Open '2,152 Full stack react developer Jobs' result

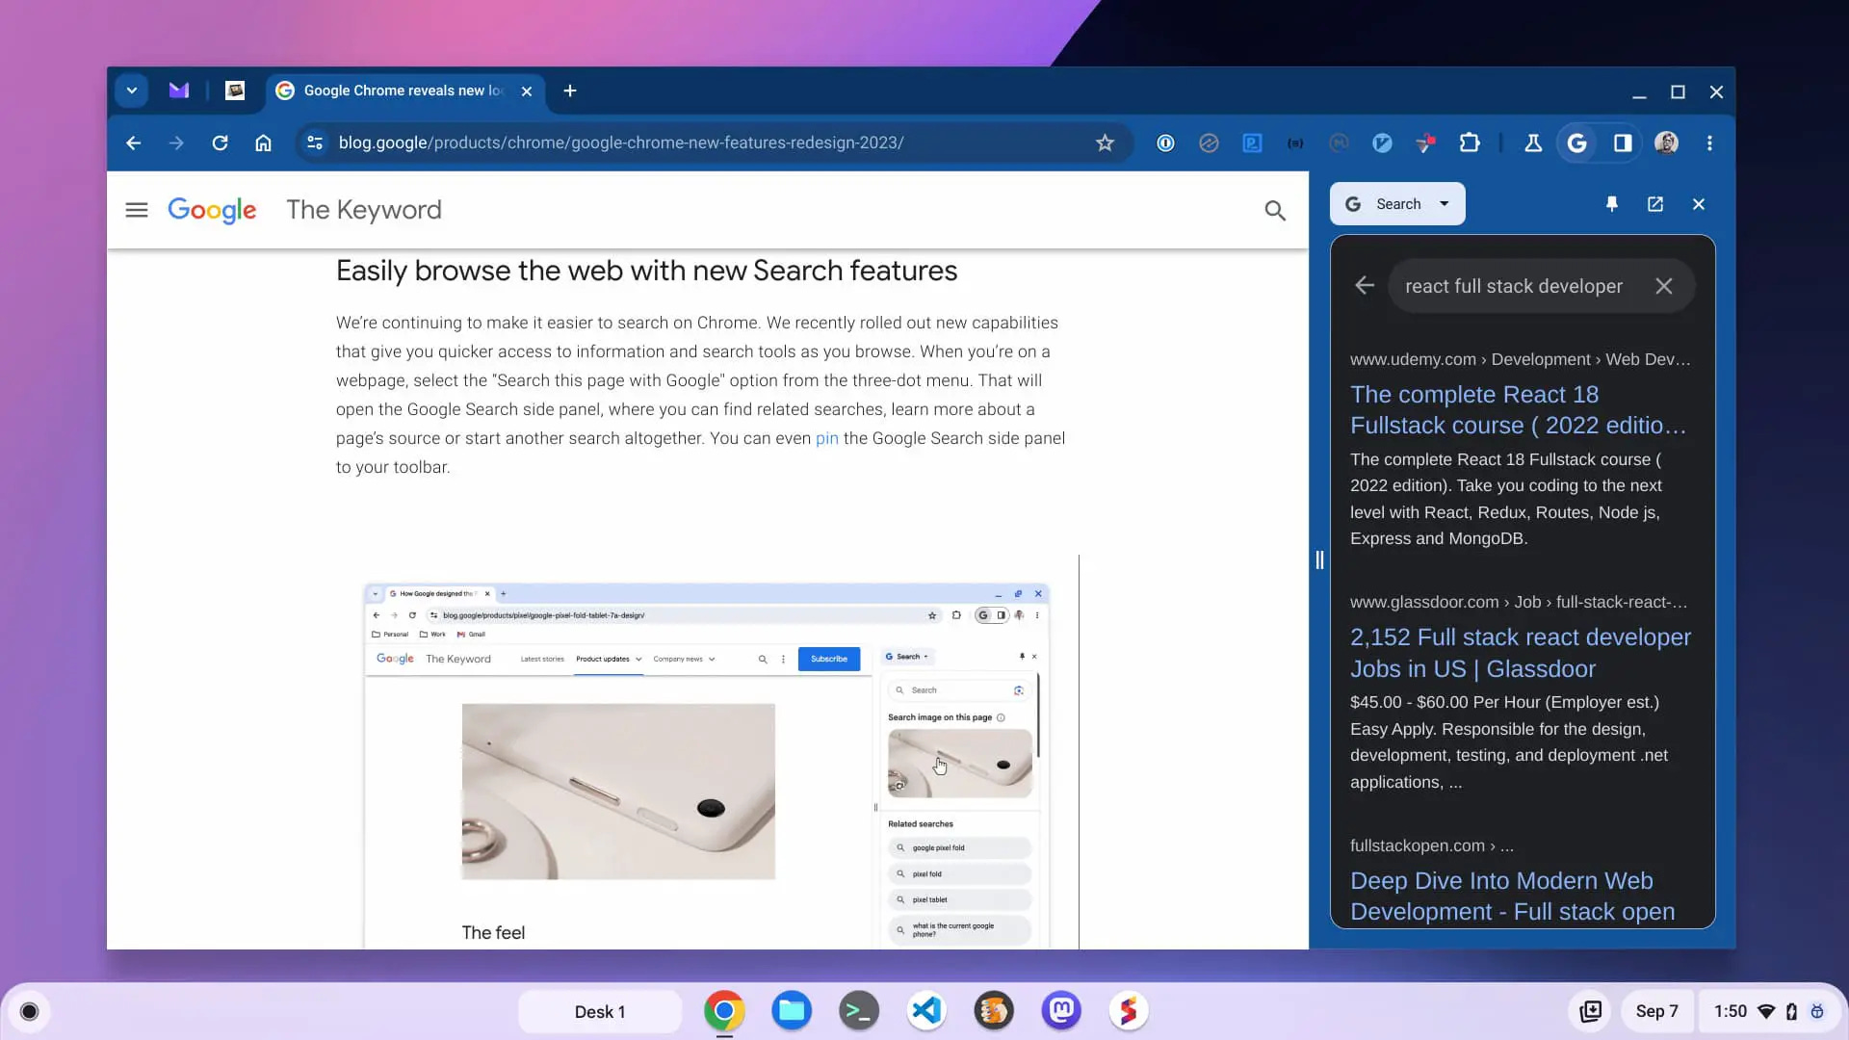(x=1521, y=653)
